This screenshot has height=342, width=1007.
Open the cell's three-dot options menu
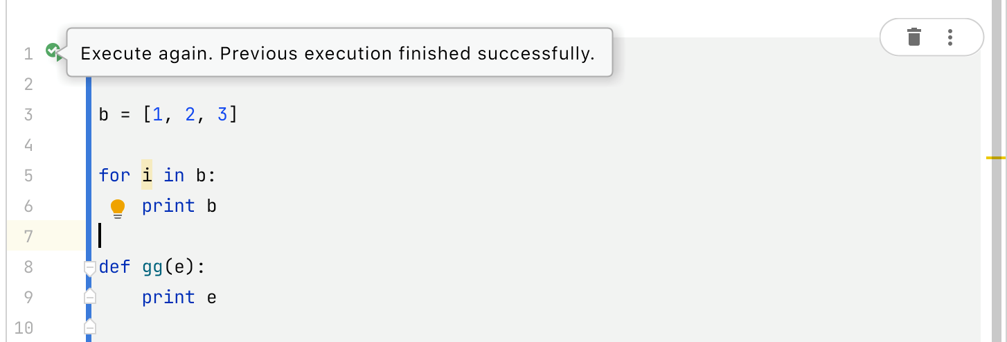click(x=950, y=37)
